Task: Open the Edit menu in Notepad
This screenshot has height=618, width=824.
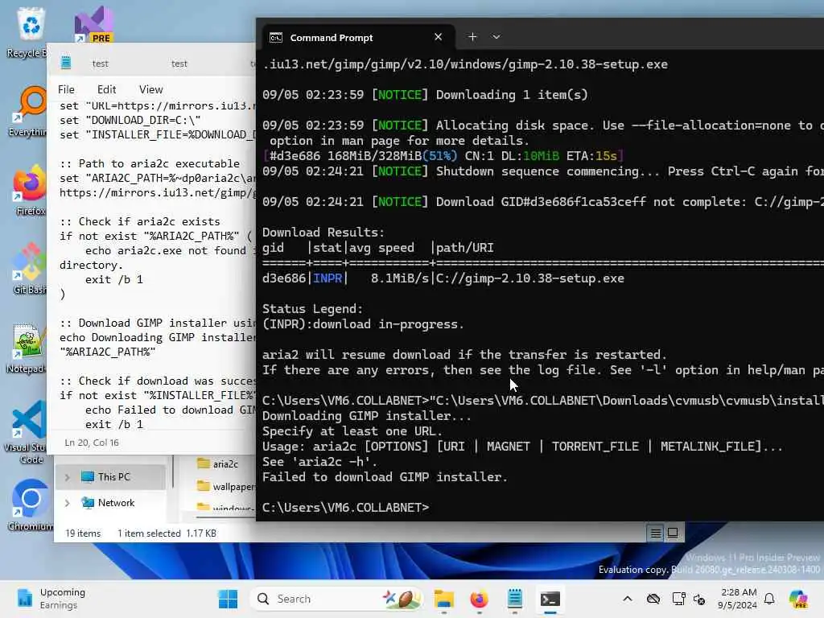Action: [107, 89]
